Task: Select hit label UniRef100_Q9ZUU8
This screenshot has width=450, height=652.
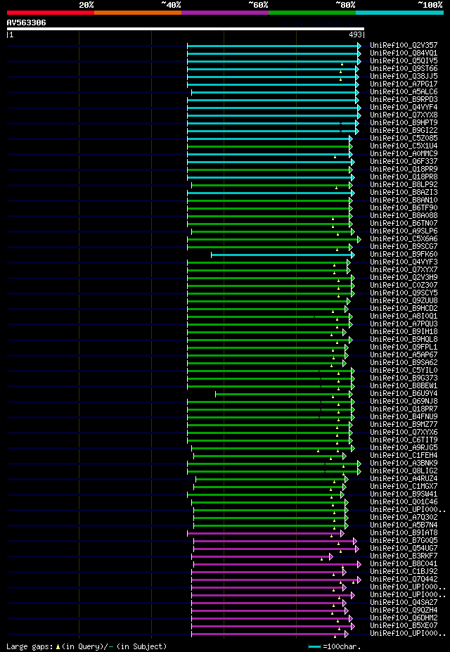Action: (x=404, y=300)
